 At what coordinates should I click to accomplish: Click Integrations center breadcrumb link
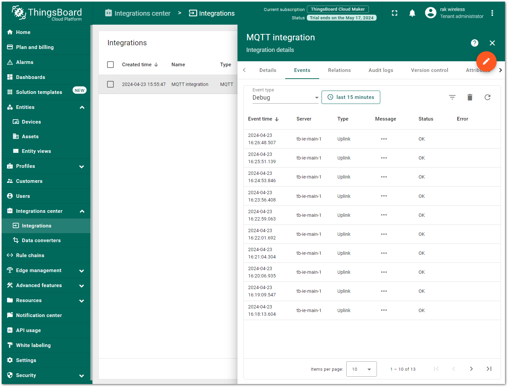point(138,13)
